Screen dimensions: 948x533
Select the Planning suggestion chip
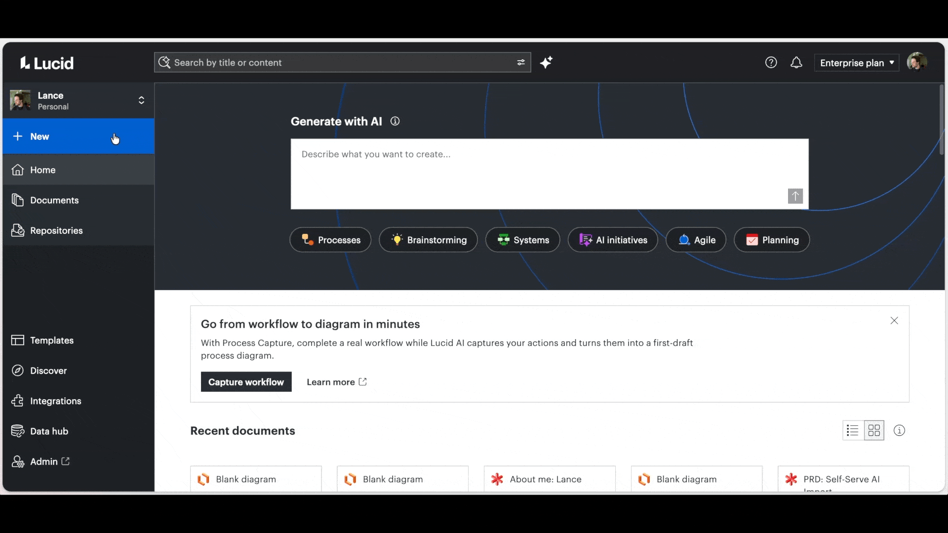pos(772,240)
